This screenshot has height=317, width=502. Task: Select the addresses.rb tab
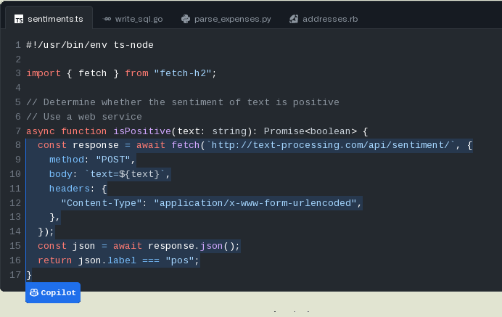coord(329,19)
